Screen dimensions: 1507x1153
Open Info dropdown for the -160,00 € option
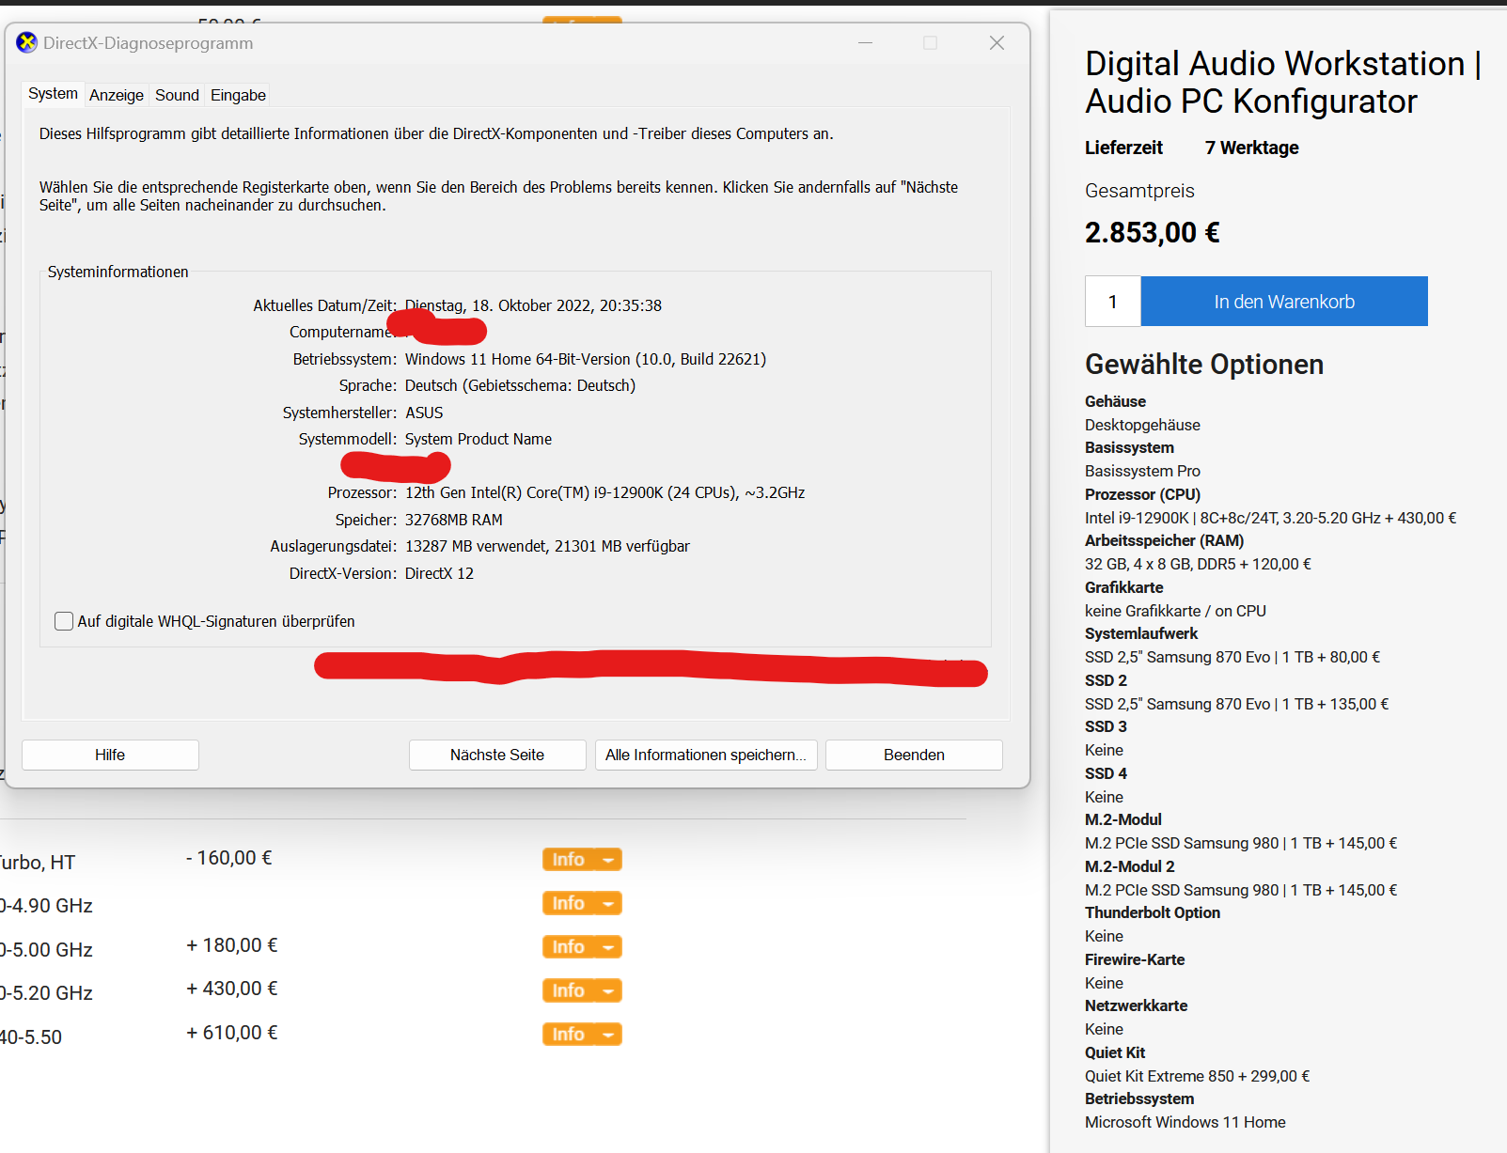click(582, 859)
